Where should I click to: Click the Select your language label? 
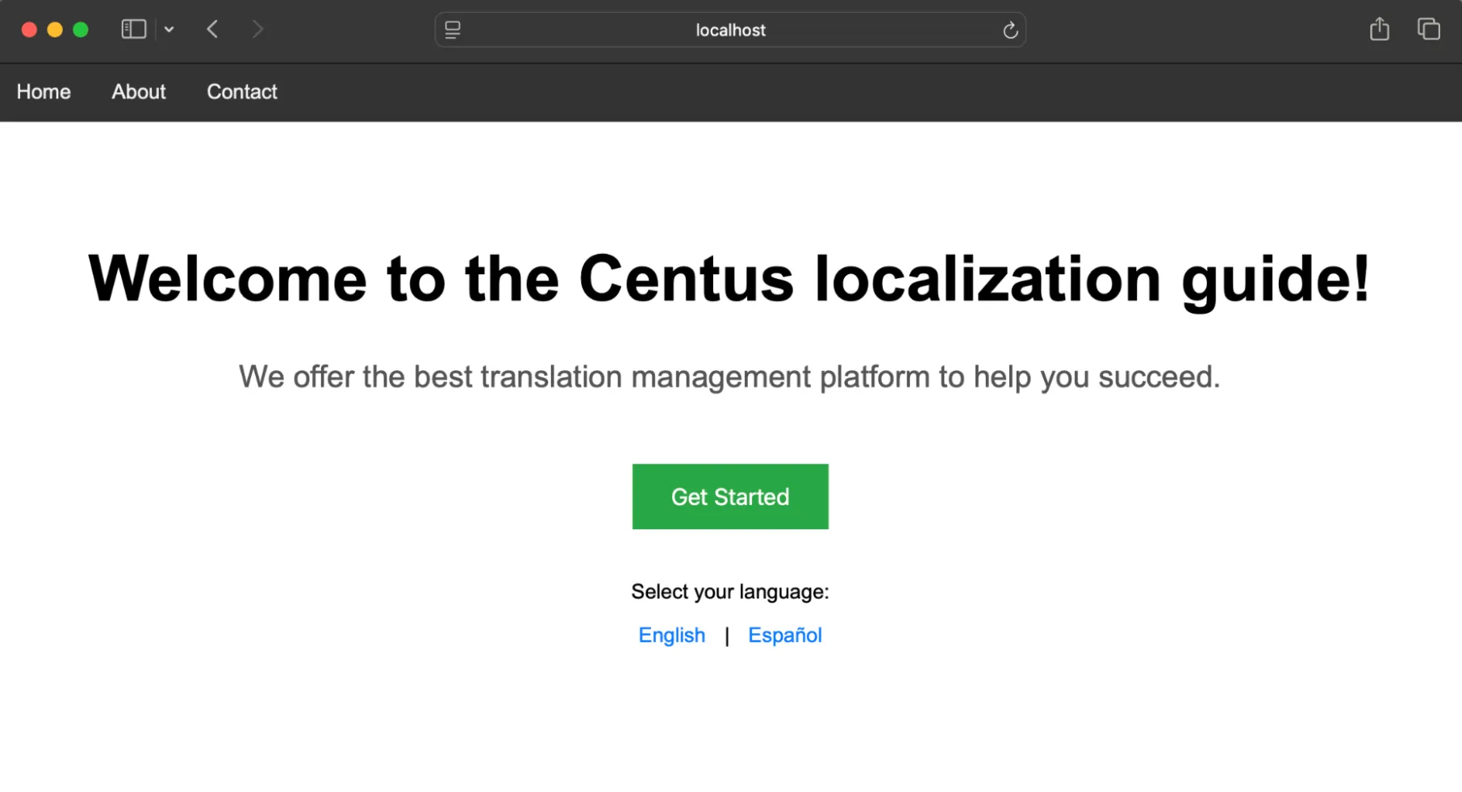[x=729, y=591]
